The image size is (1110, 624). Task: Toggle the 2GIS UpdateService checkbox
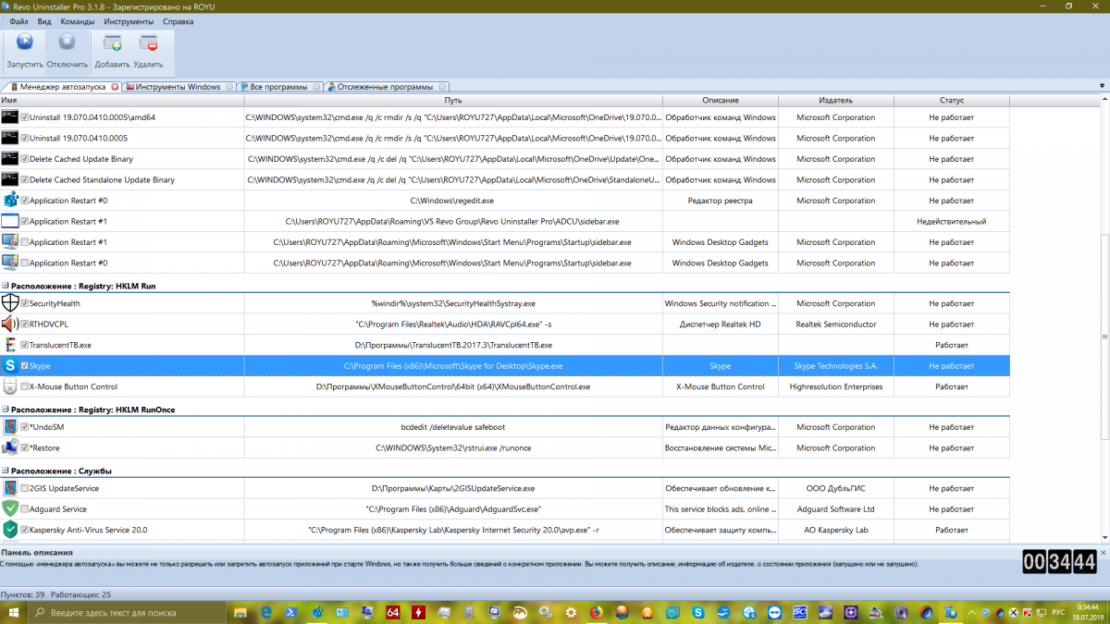pos(25,488)
